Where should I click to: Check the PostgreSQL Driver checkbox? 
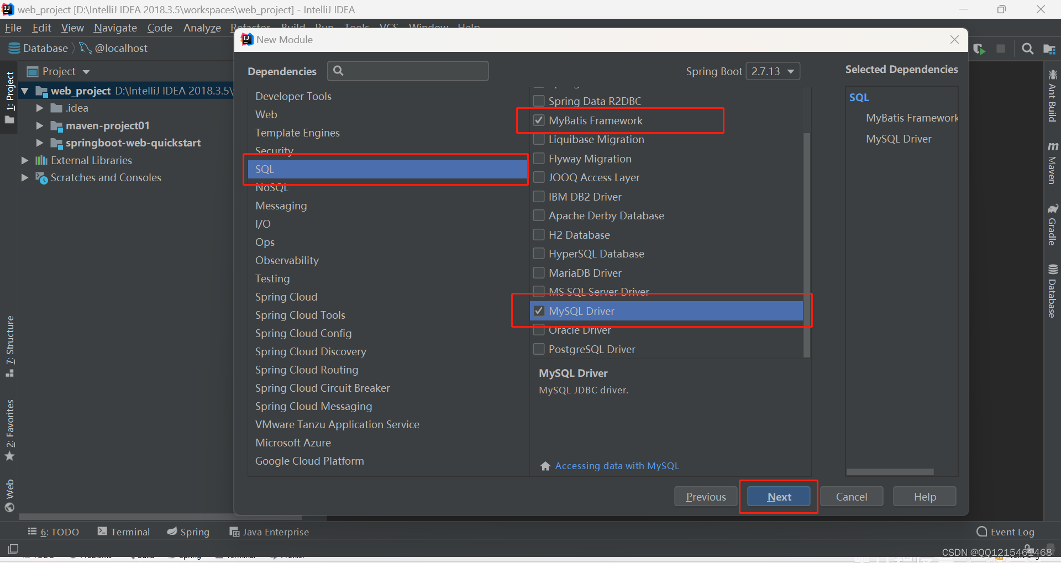tap(539, 349)
